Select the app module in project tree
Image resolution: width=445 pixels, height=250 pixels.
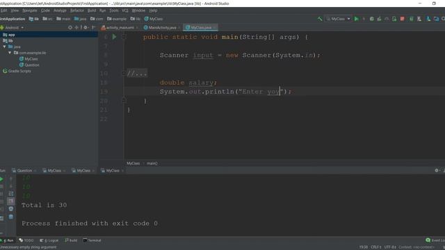click(x=49, y=35)
